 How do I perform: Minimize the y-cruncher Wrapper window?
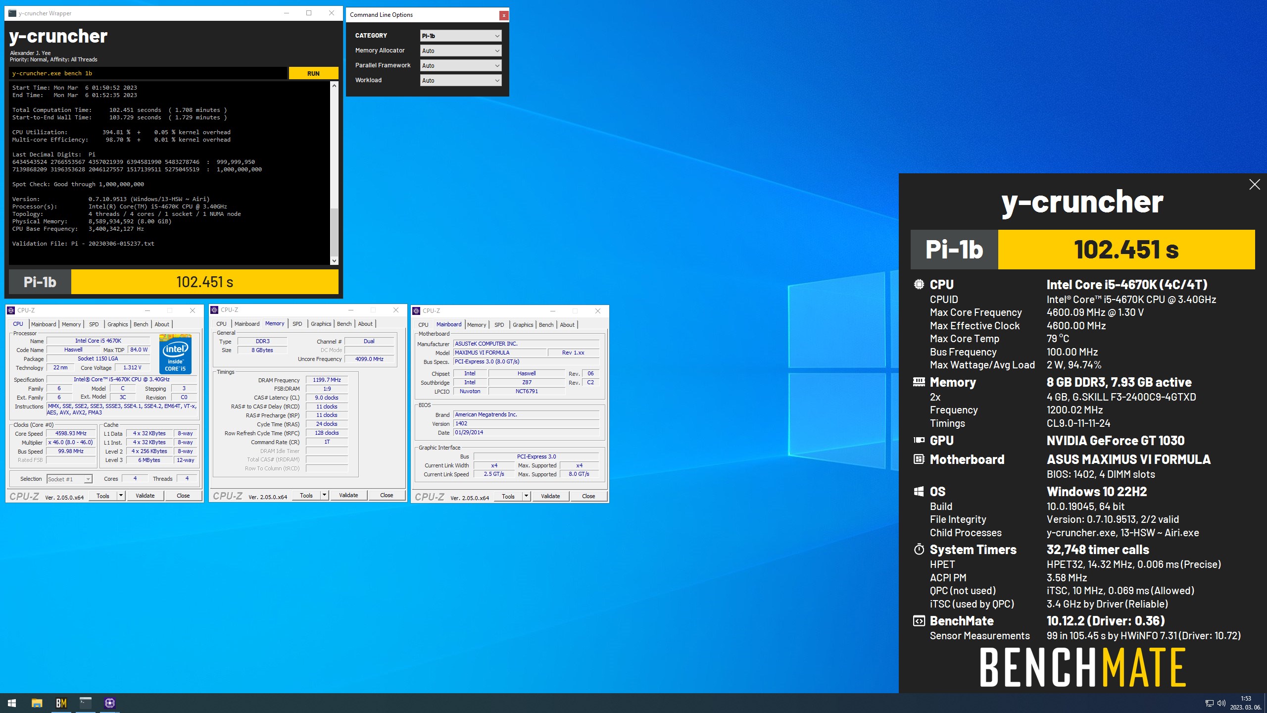[x=287, y=13]
